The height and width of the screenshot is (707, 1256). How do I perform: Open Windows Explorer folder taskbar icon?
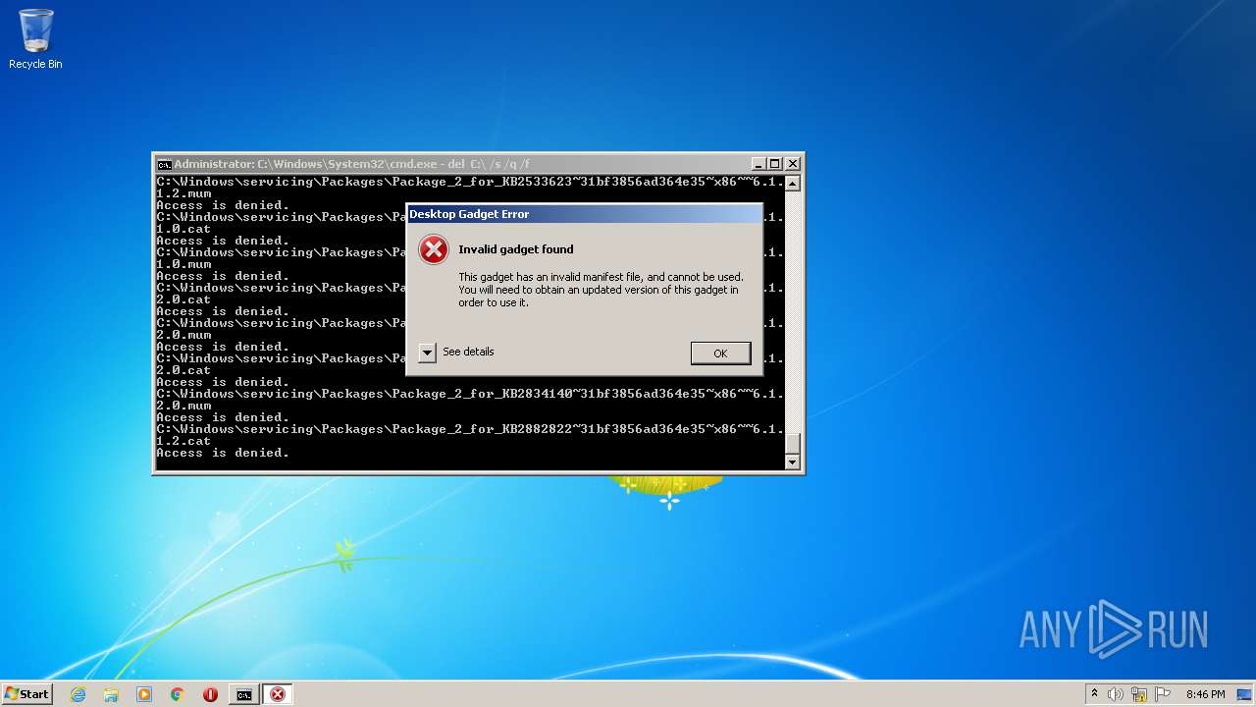(111, 694)
